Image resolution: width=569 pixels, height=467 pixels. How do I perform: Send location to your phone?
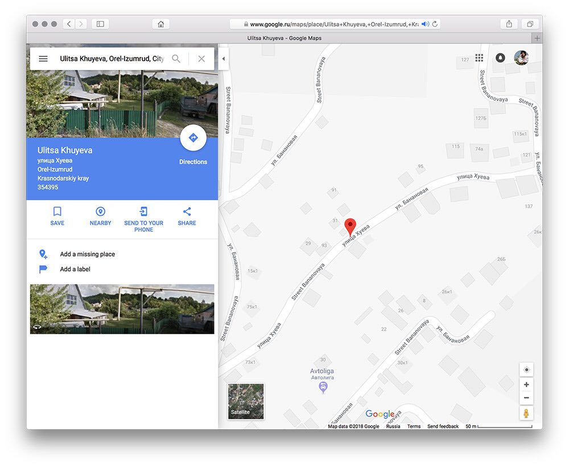(144, 219)
